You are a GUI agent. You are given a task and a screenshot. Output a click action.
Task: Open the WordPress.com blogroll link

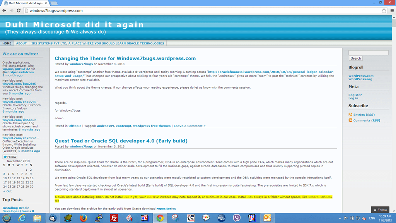tap(361, 76)
